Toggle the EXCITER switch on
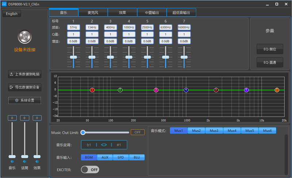Image resolution: width=292 pixels, height=178 pixels. [x=90, y=170]
